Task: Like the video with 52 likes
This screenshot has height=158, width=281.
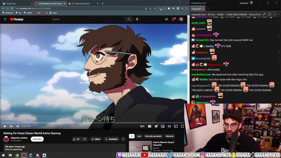Action: tap(76, 139)
